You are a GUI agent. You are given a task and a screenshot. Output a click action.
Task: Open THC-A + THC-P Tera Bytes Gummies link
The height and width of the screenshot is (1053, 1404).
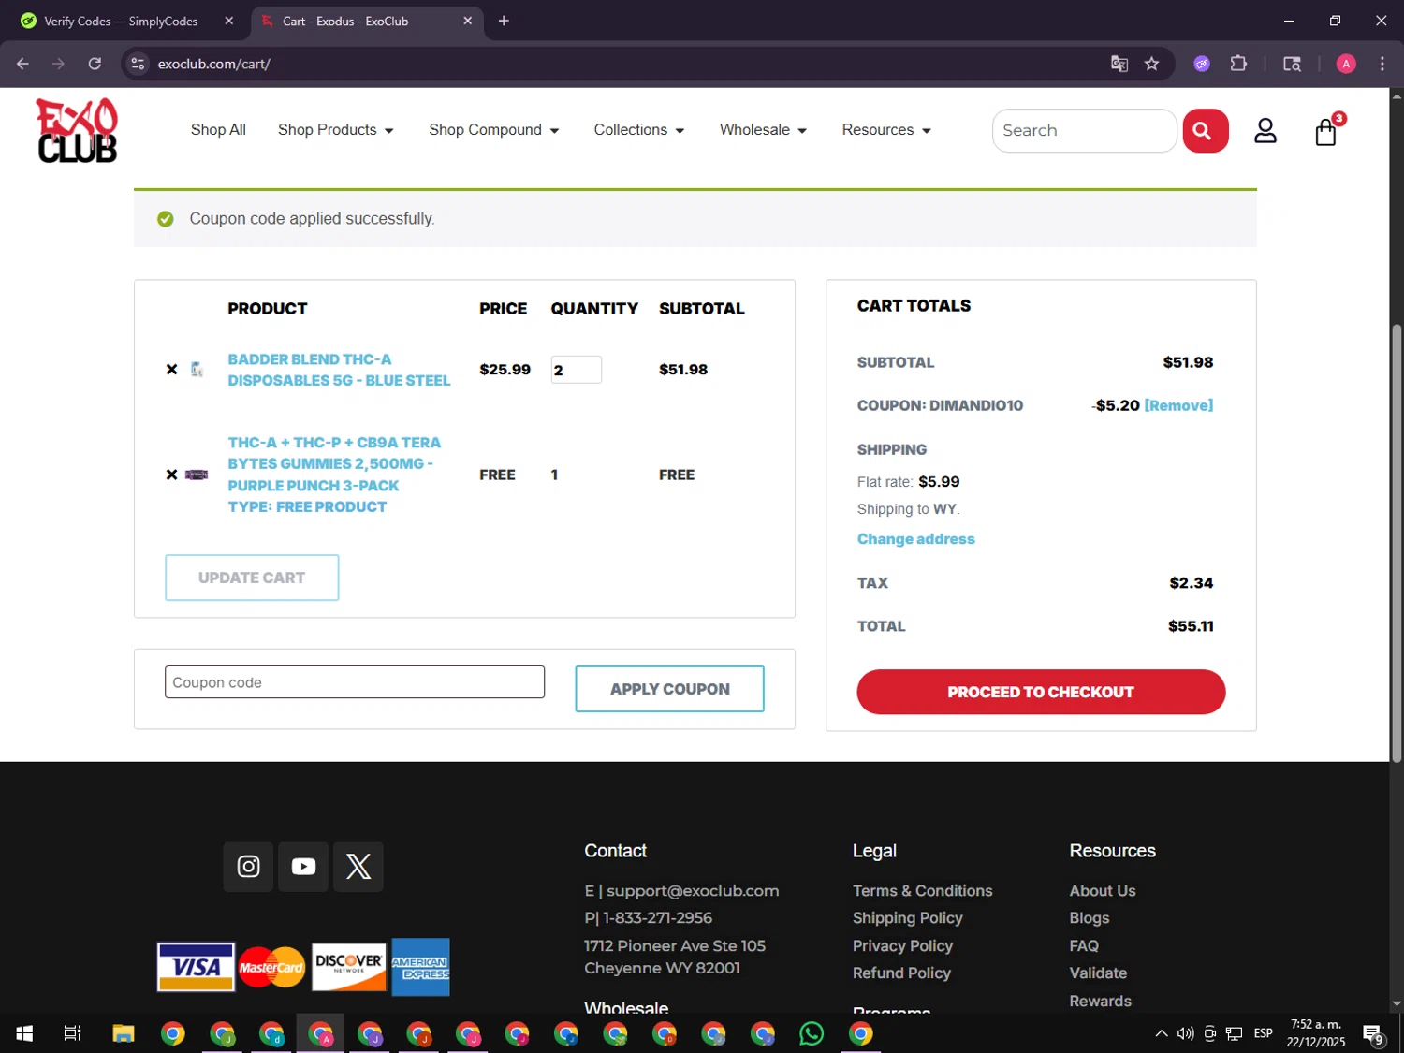click(334, 475)
